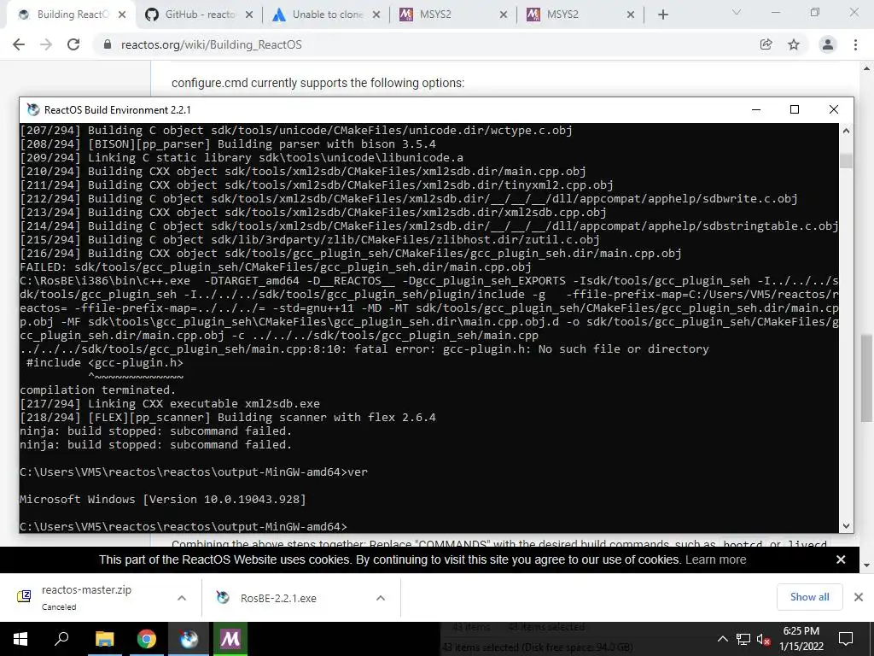
Task: Click ReactOS Build Environment title icon
Action: [x=33, y=110]
